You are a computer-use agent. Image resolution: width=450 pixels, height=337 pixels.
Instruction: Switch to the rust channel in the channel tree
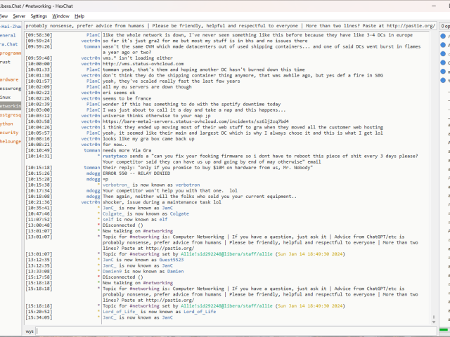[x=6, y=62]
